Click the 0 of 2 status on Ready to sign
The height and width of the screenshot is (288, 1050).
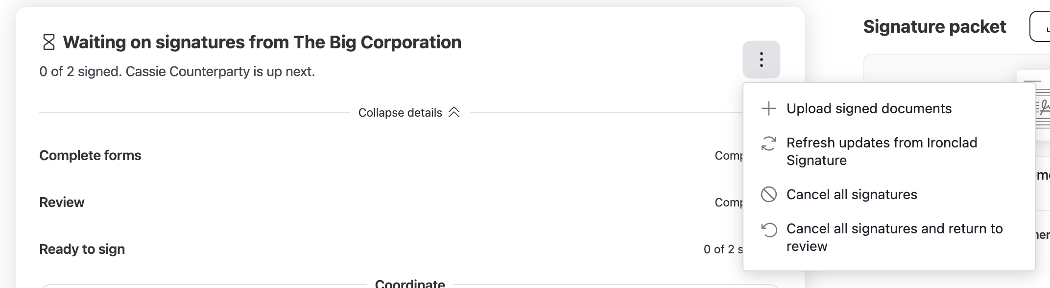(x=723, y=249)
